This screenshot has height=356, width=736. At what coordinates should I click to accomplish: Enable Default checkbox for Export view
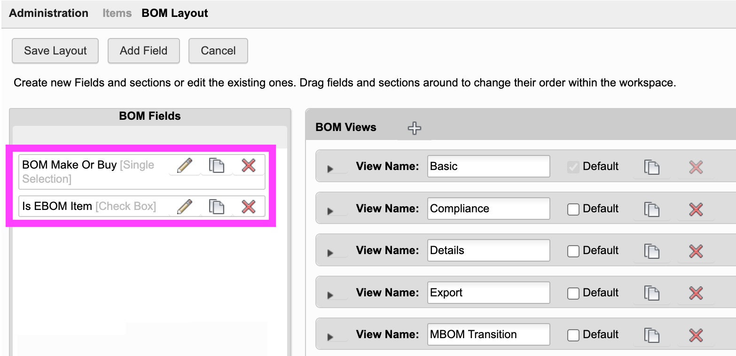point(573,293)
